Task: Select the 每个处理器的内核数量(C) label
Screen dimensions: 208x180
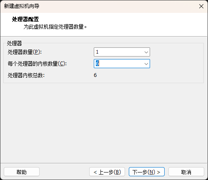Action: click(37, 64)
